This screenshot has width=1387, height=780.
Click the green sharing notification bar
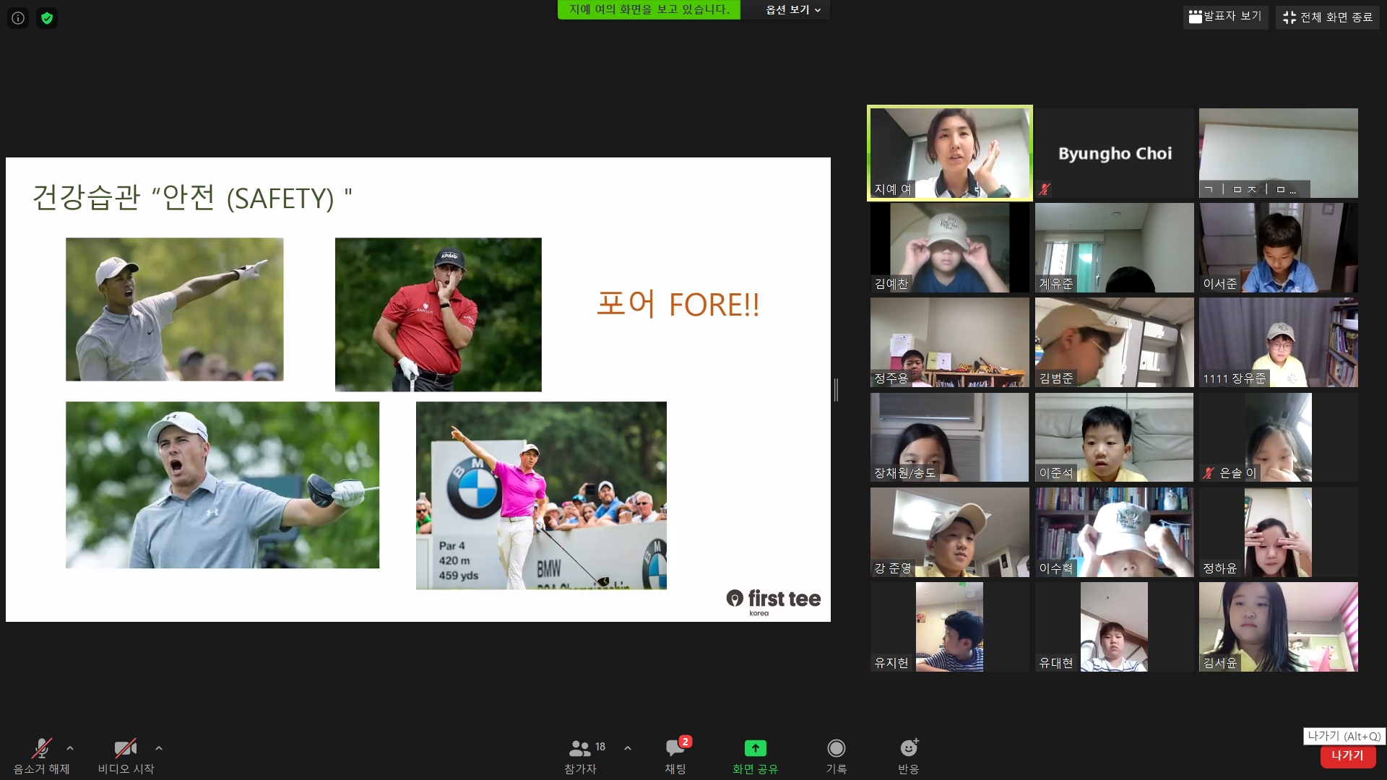(649, 9)
